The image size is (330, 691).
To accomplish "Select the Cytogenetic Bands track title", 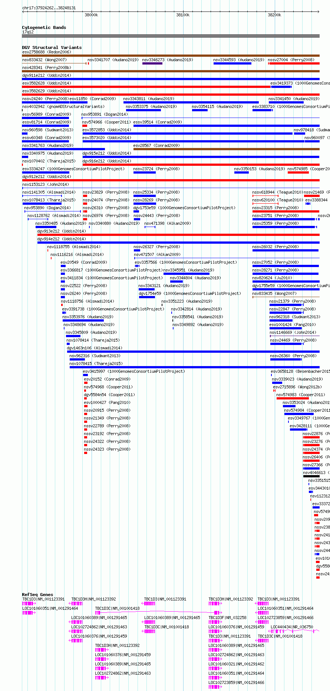I will pyautogui.click(x=44, y=27).
